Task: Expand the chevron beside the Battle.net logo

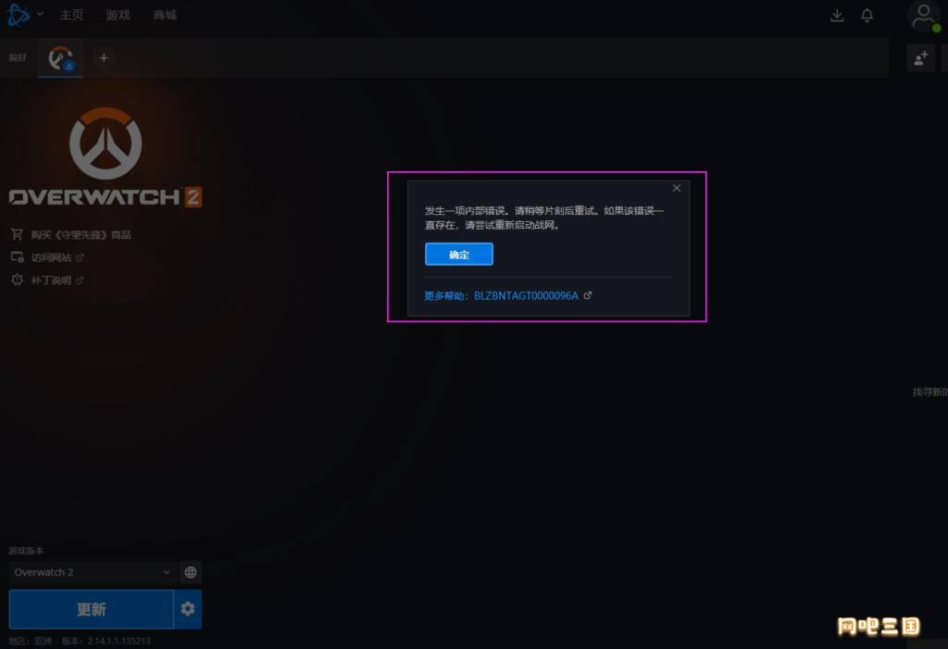Action: point(40,14)
